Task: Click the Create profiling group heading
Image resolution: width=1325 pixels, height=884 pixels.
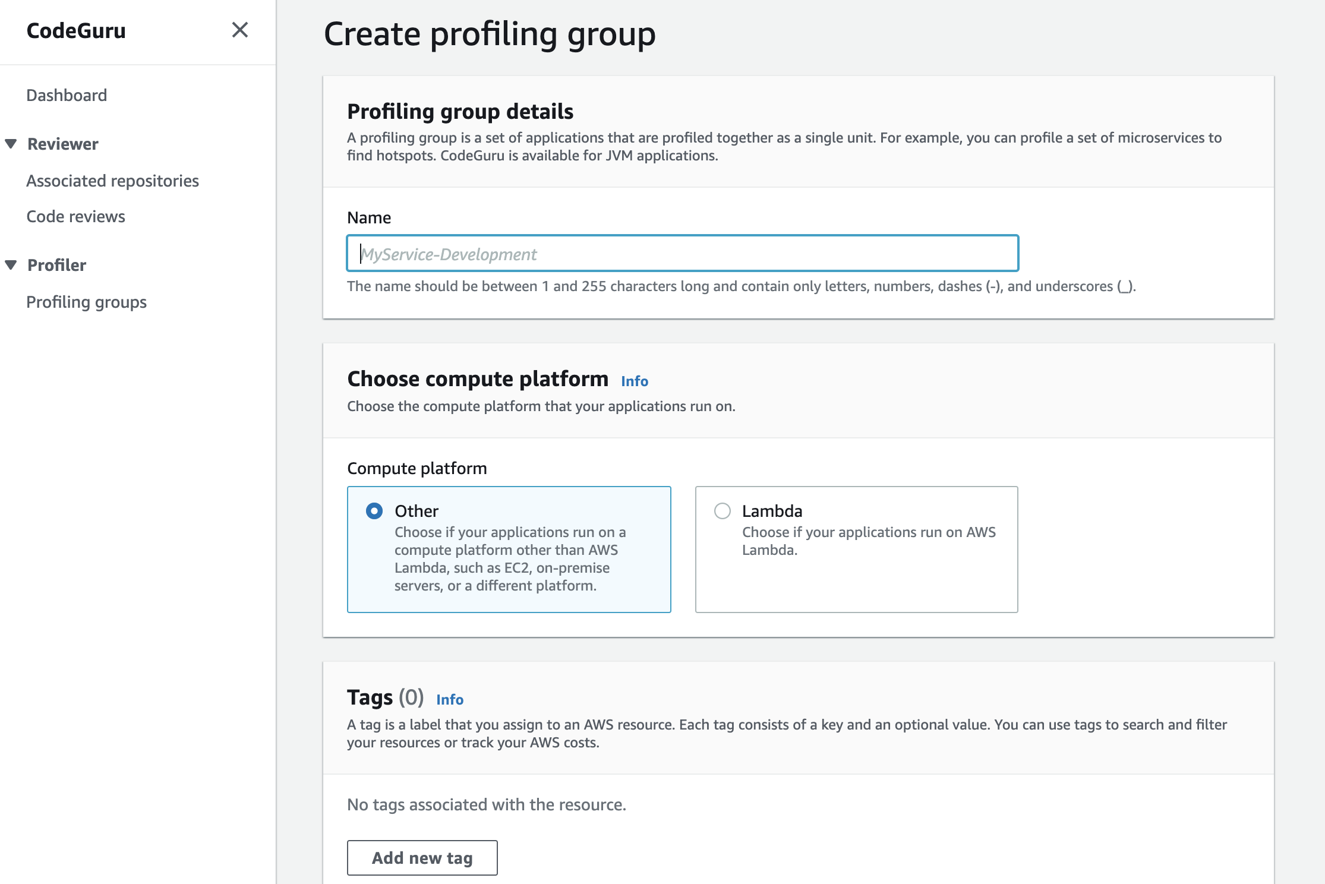Action: (489, 34)
